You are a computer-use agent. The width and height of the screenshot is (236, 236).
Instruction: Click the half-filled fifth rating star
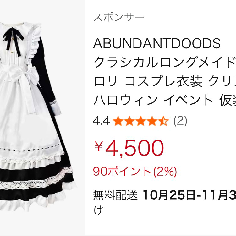point(163,121)
